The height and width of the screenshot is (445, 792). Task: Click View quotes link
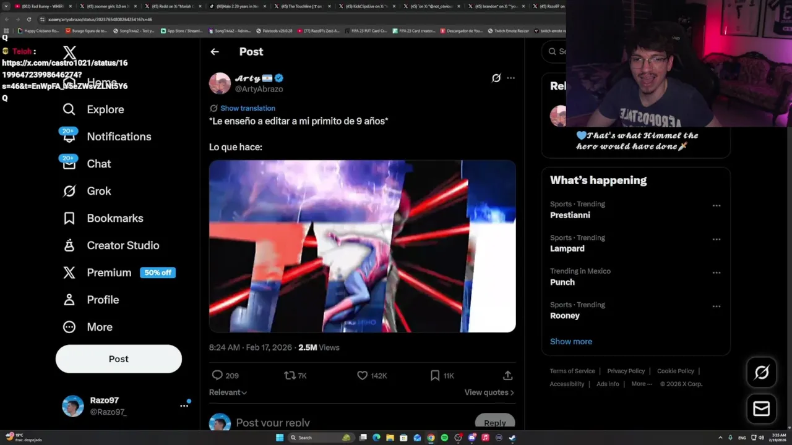(x=489, y=392)
